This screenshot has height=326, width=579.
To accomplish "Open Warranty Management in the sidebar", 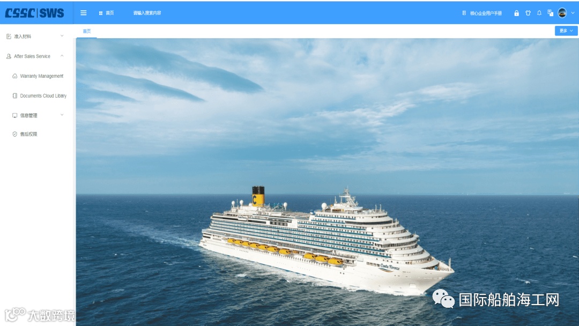I will [x=38, y=76].
